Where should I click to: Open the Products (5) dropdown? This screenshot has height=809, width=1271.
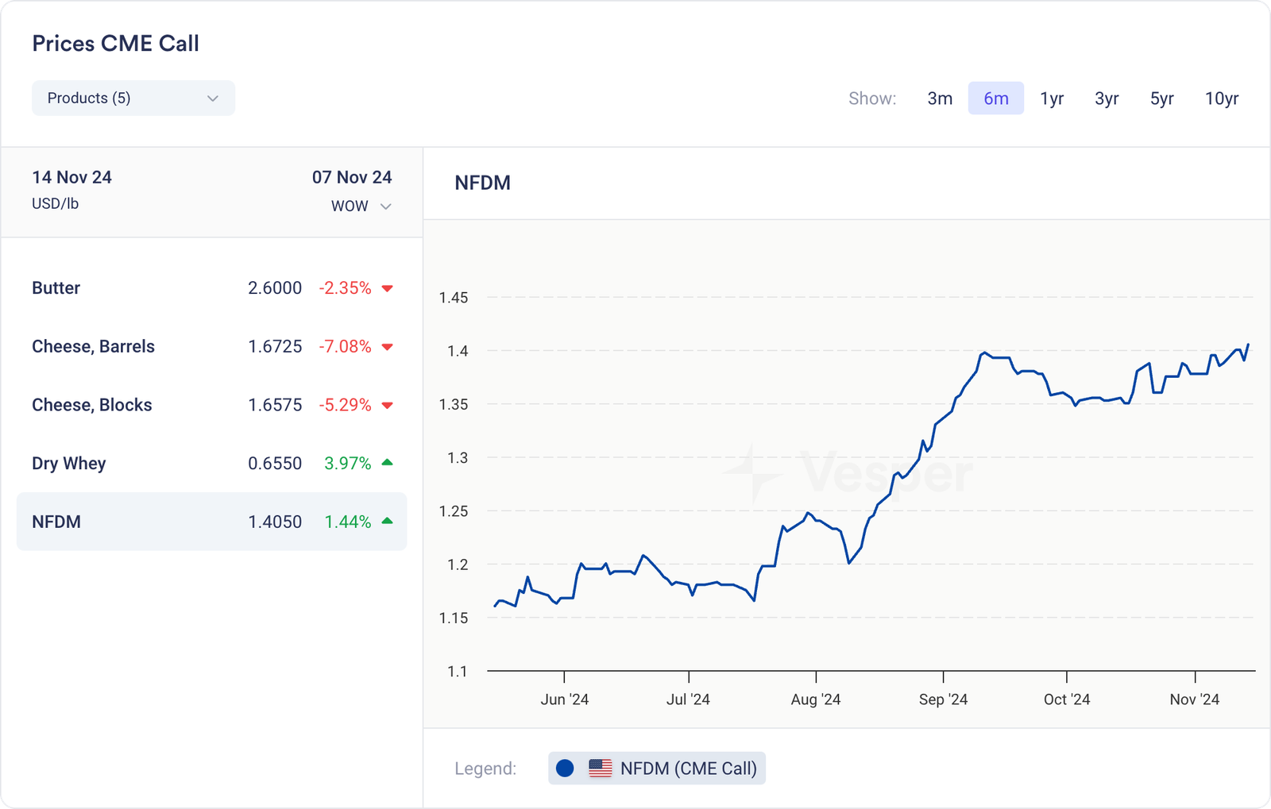[132, 98]
